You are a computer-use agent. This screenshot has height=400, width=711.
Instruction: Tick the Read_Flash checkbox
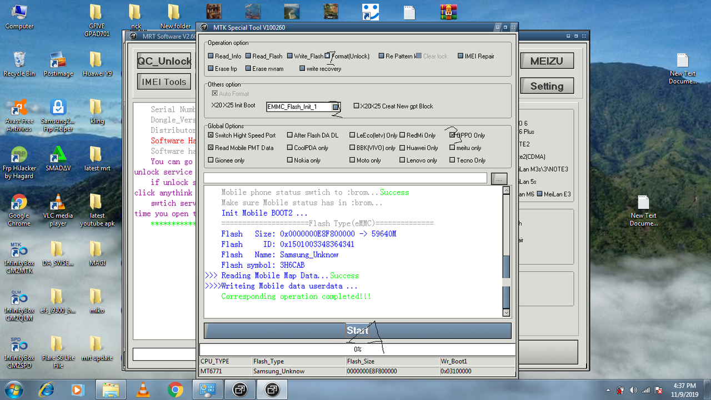point(248,56)
